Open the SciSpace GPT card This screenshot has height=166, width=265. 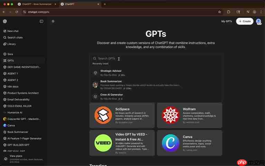click(122, 116)
